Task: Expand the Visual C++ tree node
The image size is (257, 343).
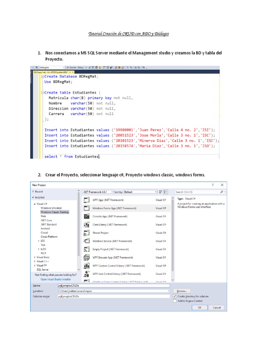Action: 34,261
